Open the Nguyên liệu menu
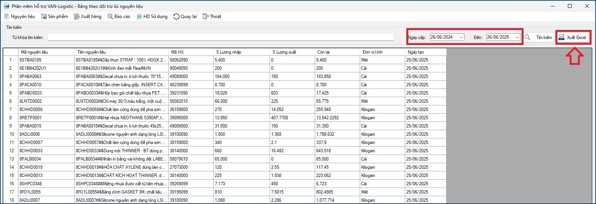This screenshot has height=204, width=596. pyautogui.click(x=19, y=16)
